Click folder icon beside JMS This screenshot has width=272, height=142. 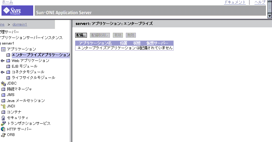pyautogui.click(x=3, y=95)
